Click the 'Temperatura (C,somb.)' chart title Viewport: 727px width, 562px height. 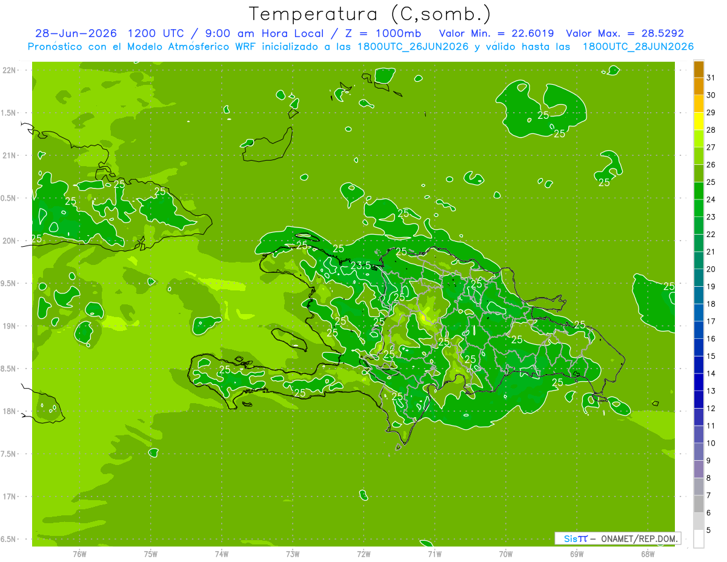point(370,15)
